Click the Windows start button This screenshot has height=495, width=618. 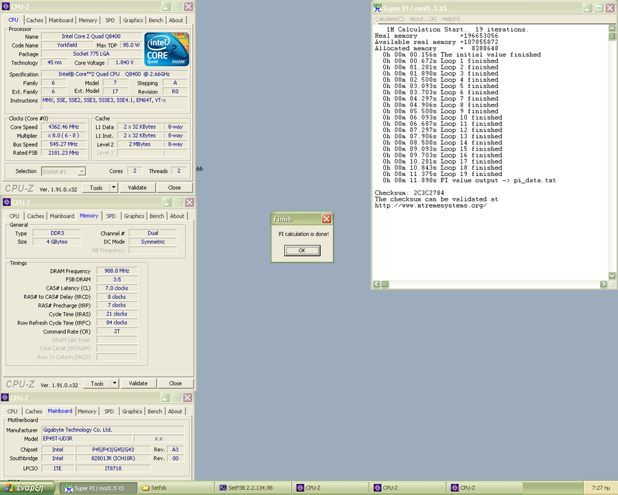tap(27, 488)
